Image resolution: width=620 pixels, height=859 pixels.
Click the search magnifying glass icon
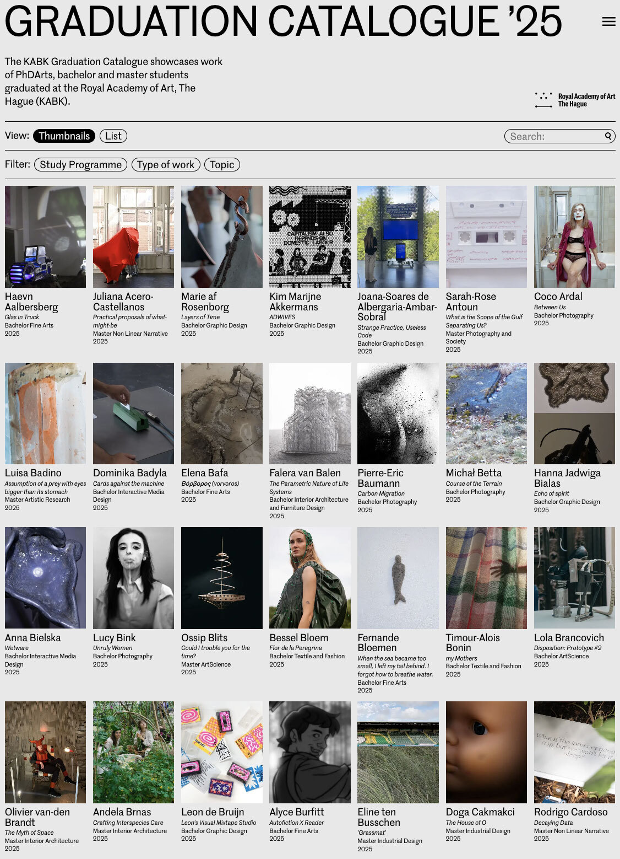click(608, 136)
